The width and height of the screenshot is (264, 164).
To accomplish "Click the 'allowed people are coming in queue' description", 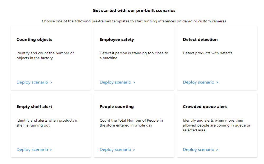I will [216, 125].
